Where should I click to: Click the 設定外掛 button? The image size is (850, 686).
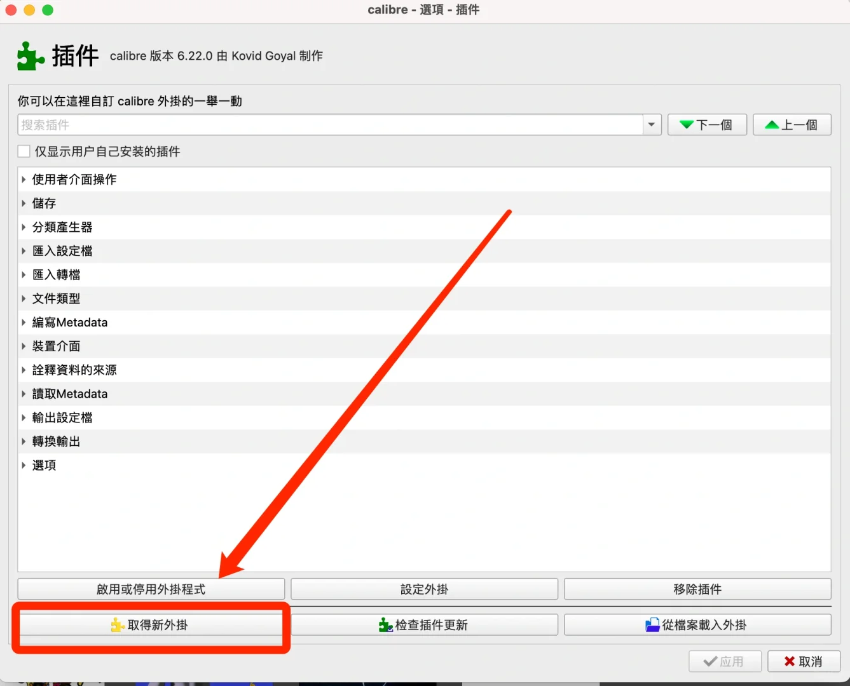[x=425, y=589]
